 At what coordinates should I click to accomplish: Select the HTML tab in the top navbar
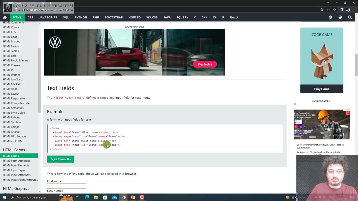pos(17,17)
